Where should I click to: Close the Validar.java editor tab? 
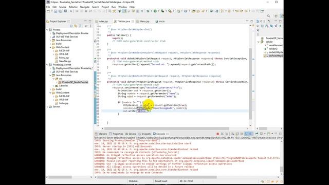[x=133, y=22]
